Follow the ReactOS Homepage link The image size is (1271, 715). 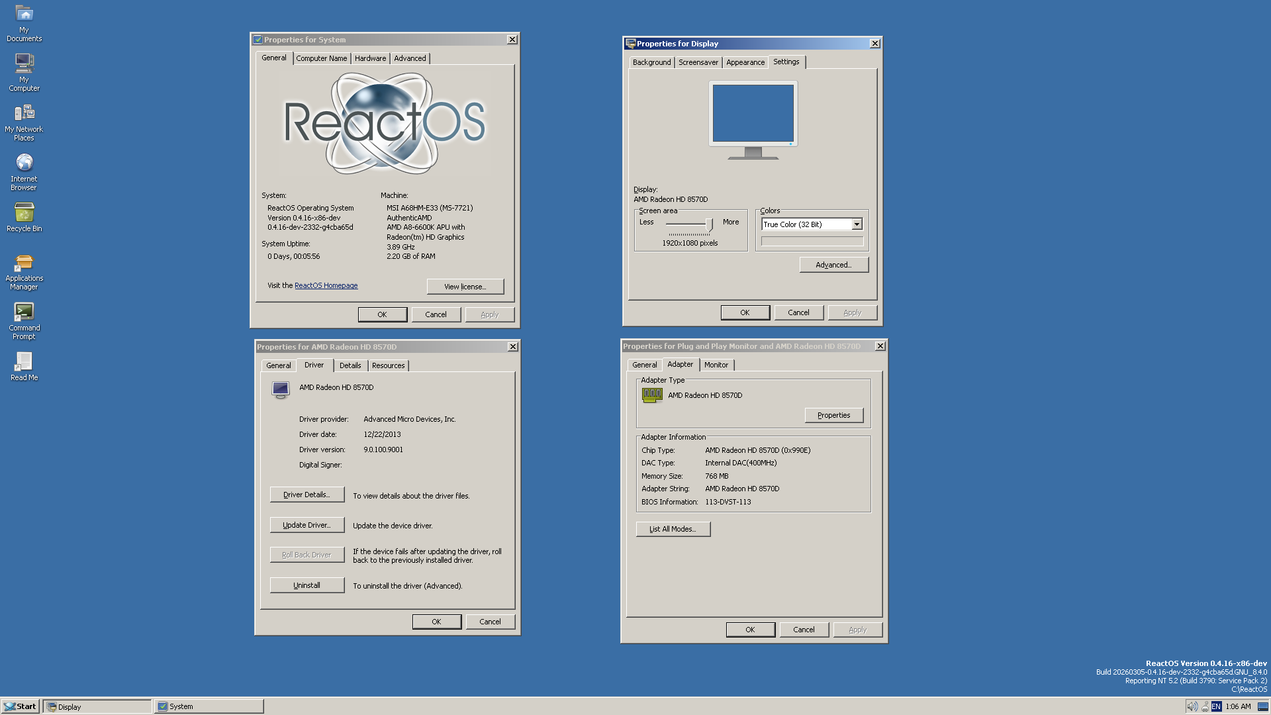click(x=326, y=285)
